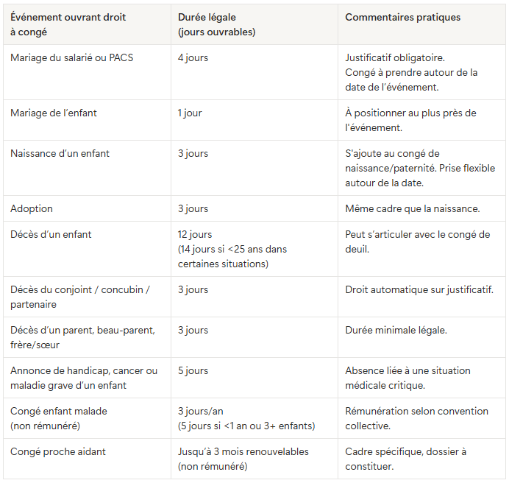The image size is (509, 483).
Task: Click the 'congé de deuil' comment cell
Action: 417,241
